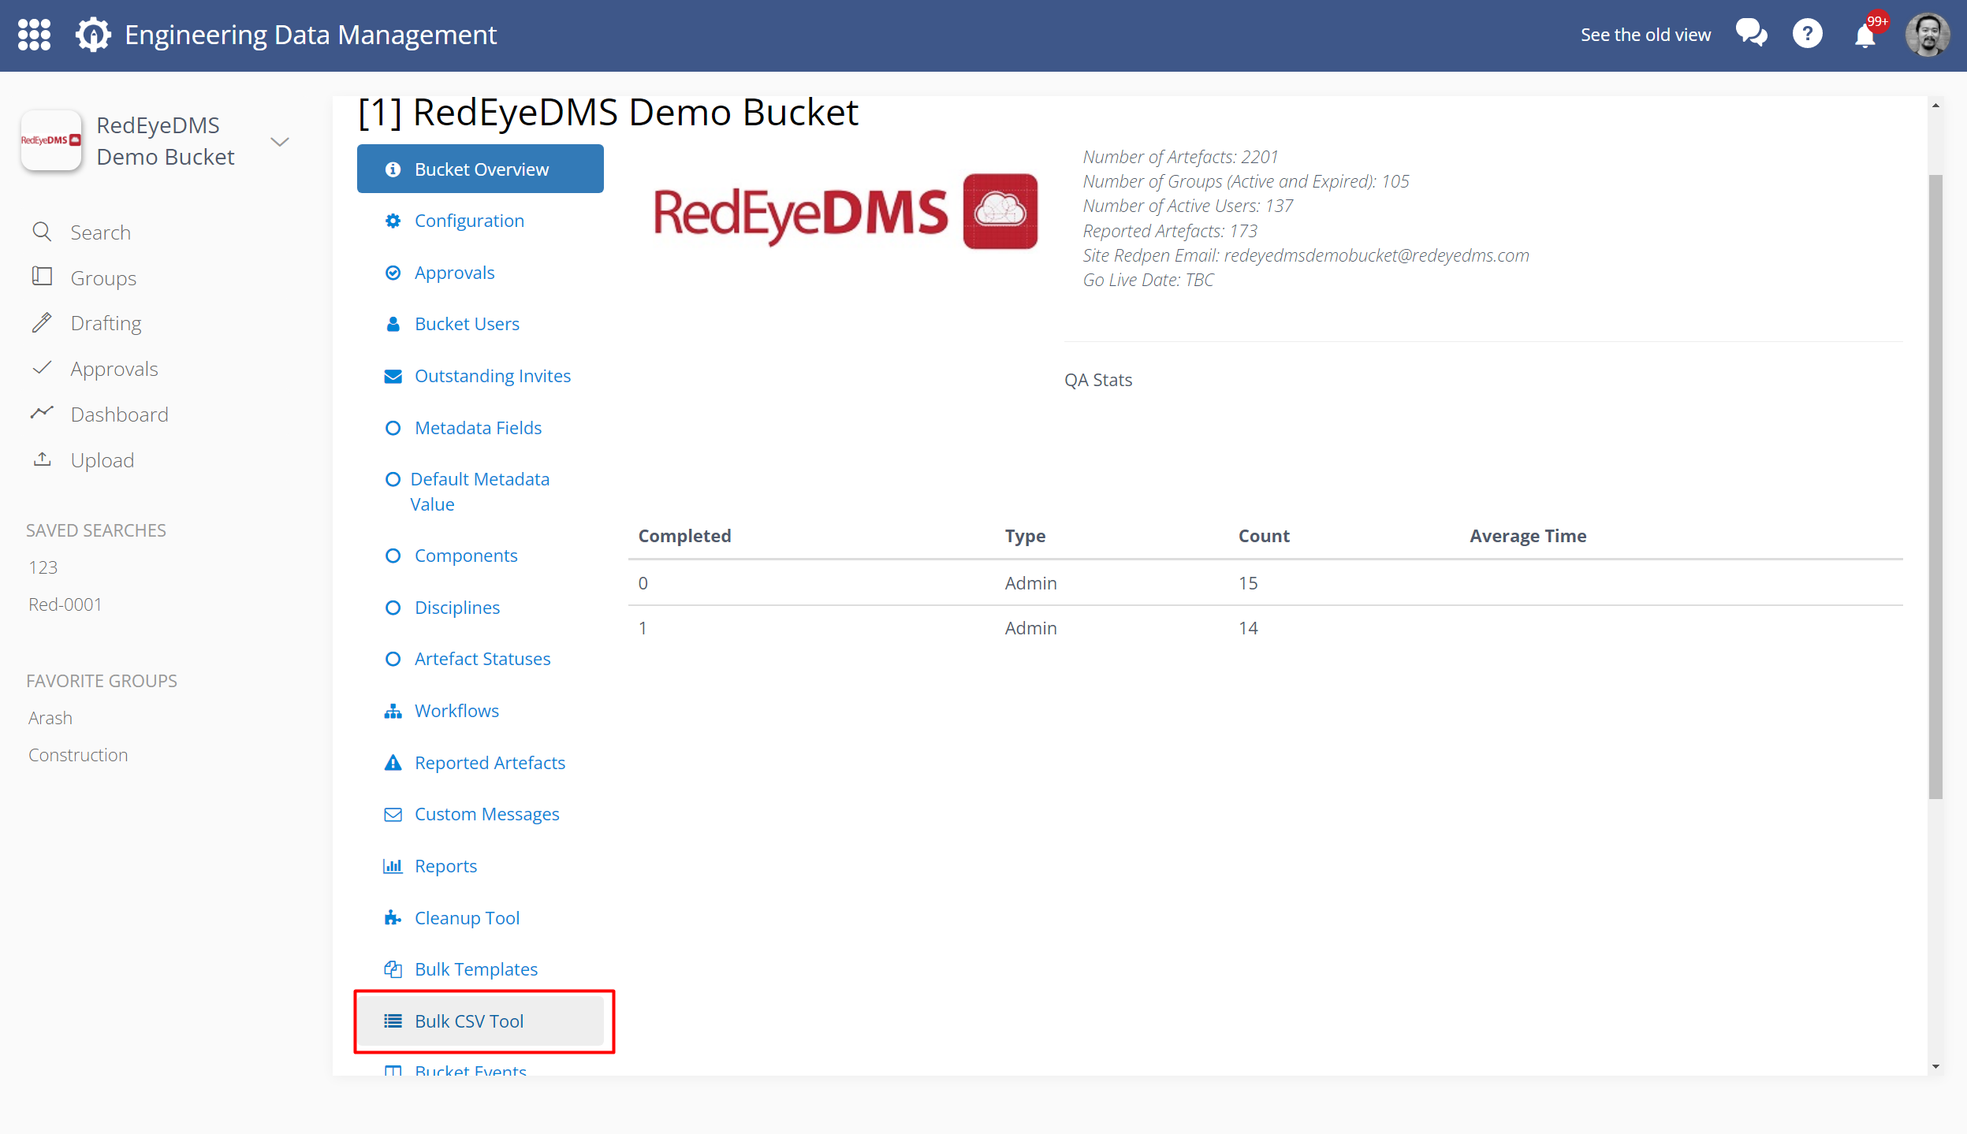Image resolution: width=1967 pixels, height=1134 pixels.
Task: Open saved search Red-0001
Action: (65, 604)
